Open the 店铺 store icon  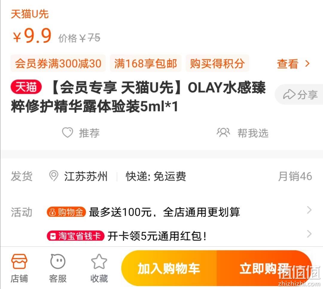pos(19,262)
